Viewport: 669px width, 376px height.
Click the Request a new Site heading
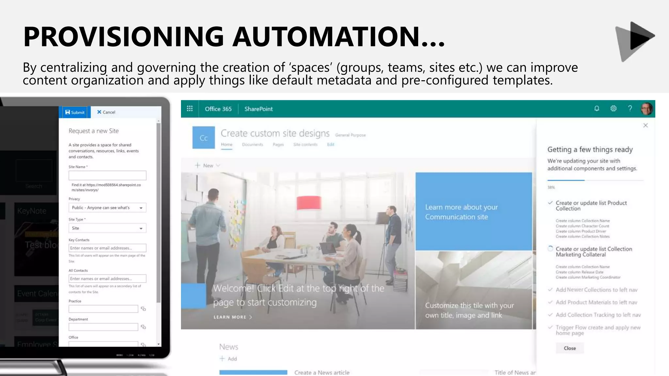click(x=93, y=131)
